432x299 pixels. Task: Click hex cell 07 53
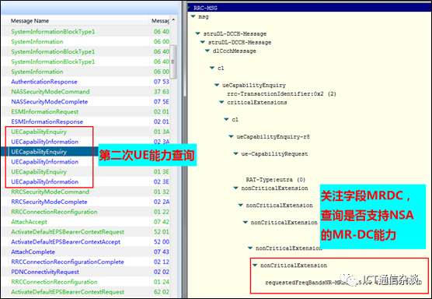click(162, 82)
